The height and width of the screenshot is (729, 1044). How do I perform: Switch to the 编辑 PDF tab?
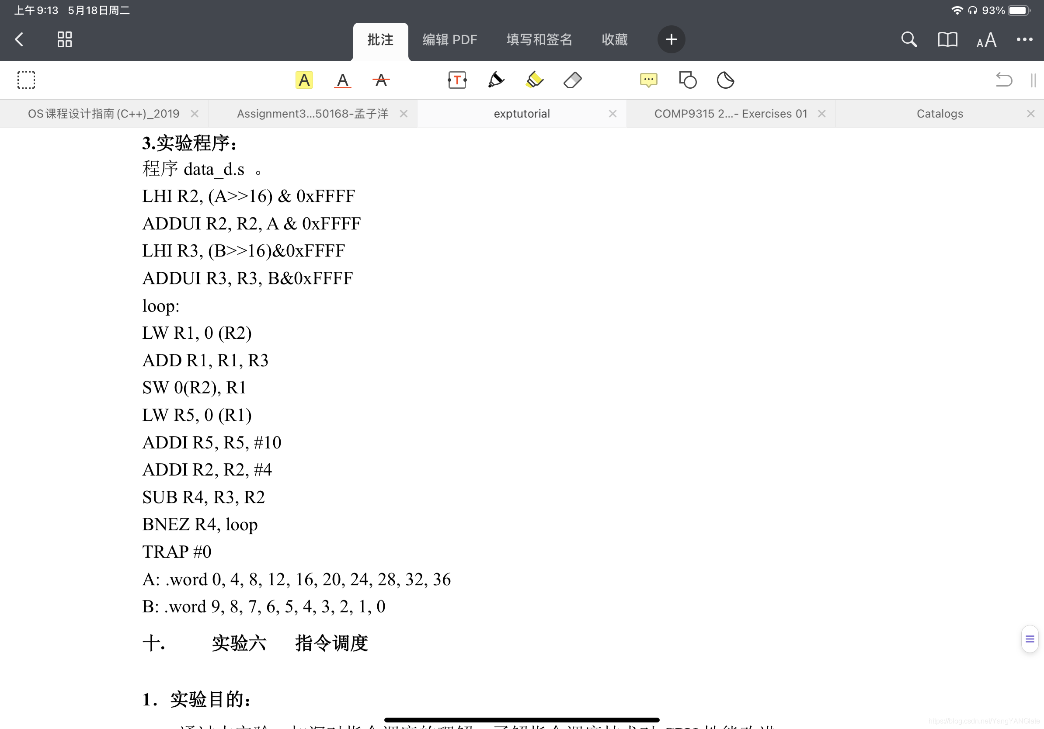click(x=450, y=40)
